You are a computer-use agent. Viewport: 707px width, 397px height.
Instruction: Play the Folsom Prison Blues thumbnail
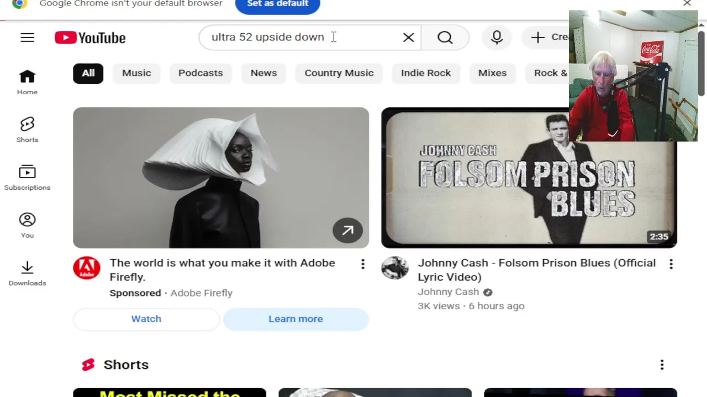[529, 178]
